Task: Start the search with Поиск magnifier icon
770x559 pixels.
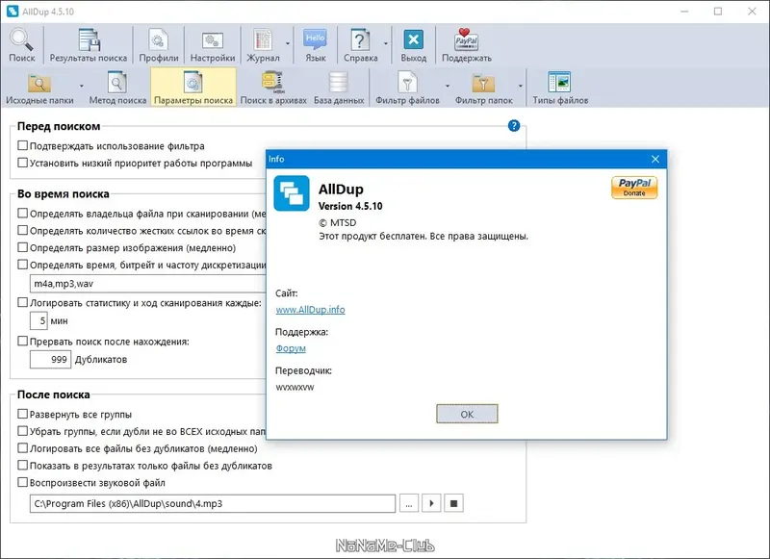Action: coord(21,45)
